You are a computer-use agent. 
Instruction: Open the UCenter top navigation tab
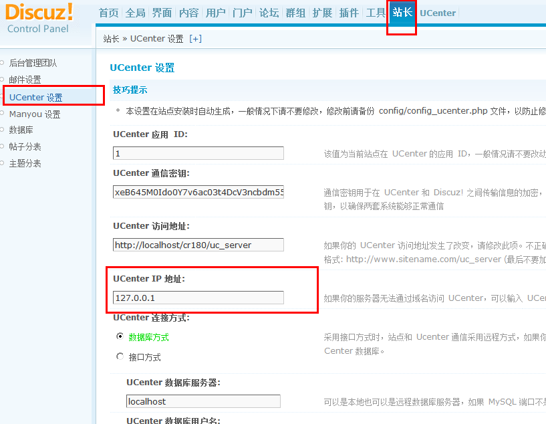coord(438,13)
